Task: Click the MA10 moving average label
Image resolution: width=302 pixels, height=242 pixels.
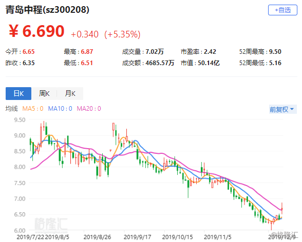Action: (x=60, y=109)
